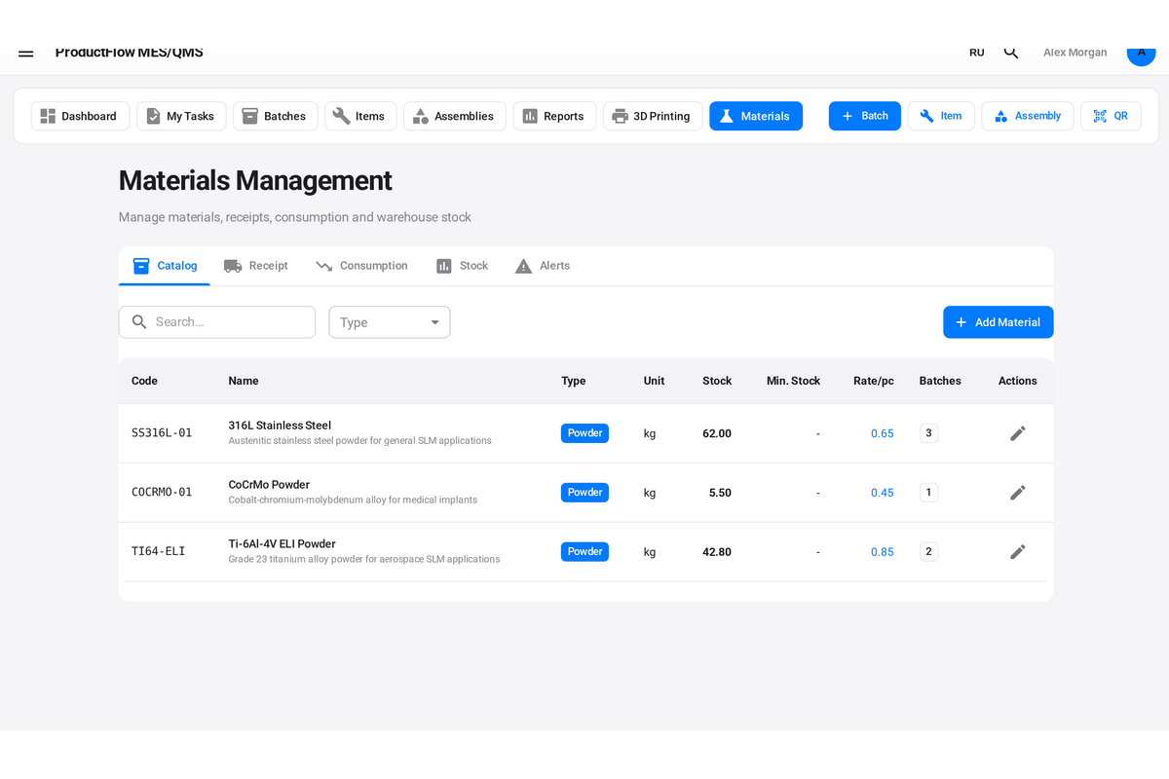
Task: Click the Add Material button
Action: 998,321
